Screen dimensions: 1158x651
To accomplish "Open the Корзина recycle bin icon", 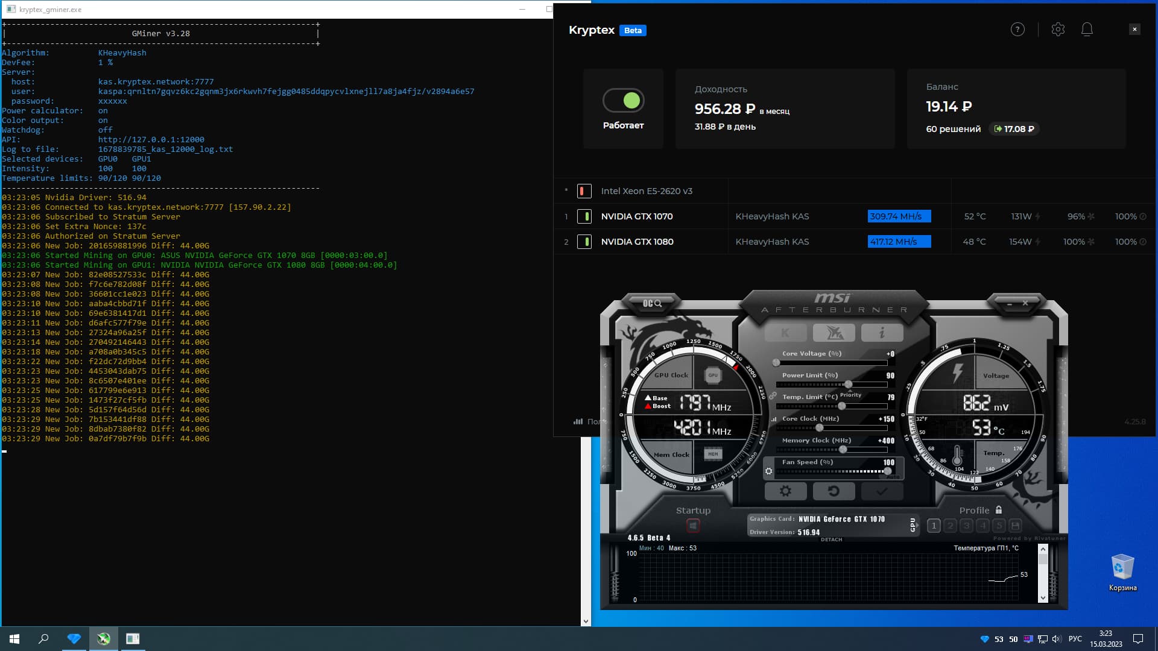I will pos(1122,573).
